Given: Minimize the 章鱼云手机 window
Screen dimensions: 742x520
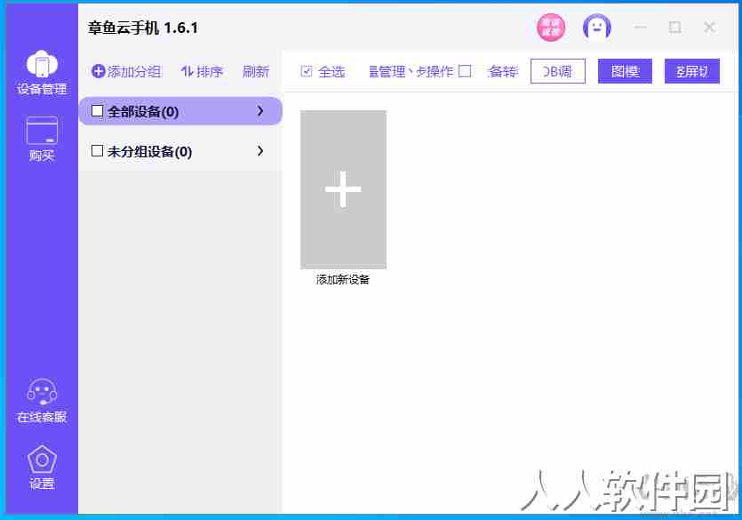Looking at the screenshot, I should point(641,27).
